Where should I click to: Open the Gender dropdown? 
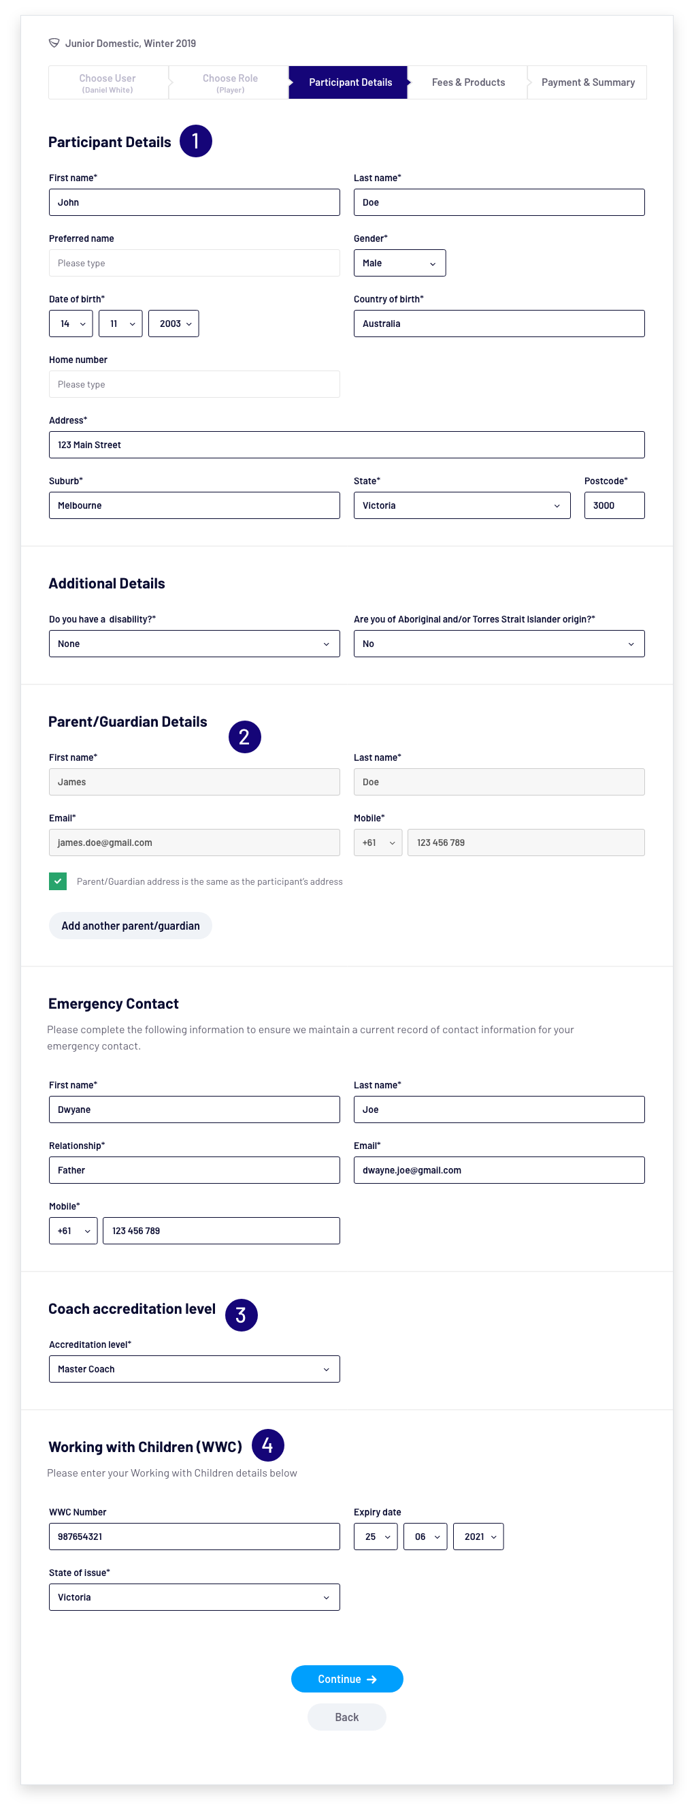(399, 263)
